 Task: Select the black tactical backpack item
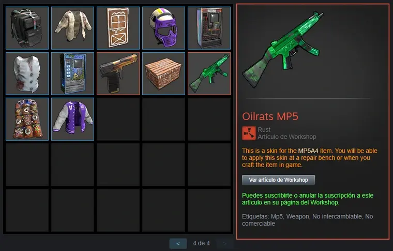click(x=27, y=28)
